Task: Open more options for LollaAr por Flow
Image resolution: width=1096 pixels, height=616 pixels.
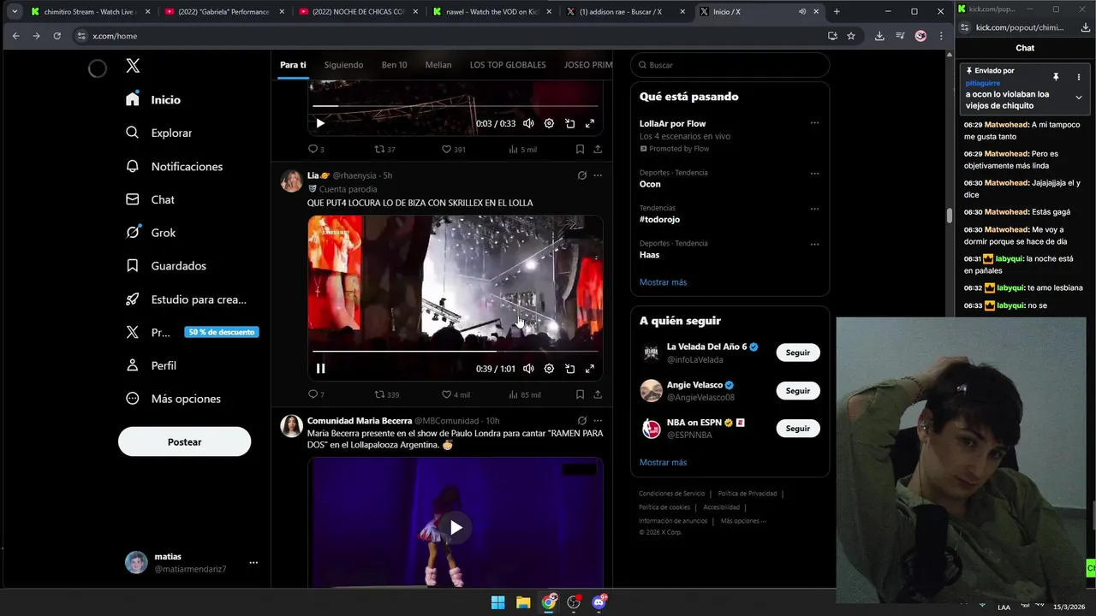Action: click(x=814, y=123)
